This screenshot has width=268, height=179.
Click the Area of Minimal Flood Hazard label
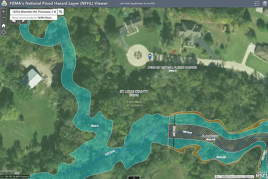click(172, 67)
